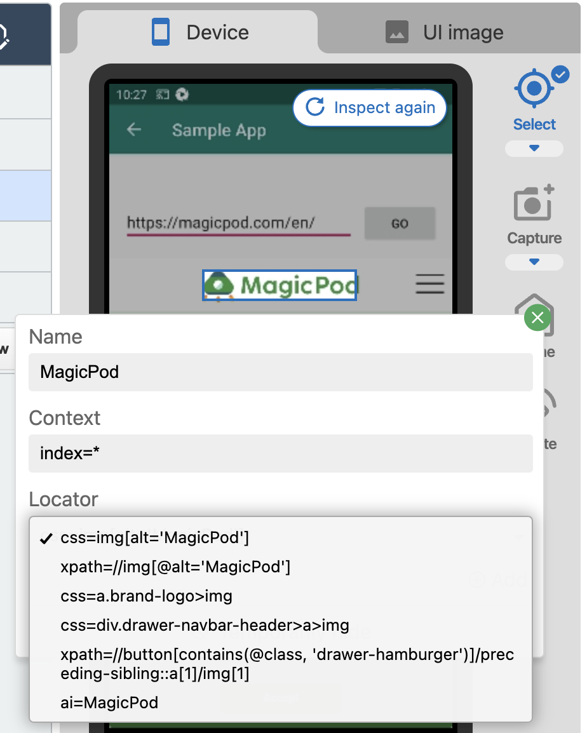Click the back arrow in Sample App
587x733 pixels.
[x=133, y=130]
